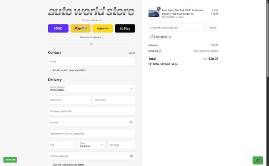The width and height of the screenshot is (269, 166).
Task: Choose Amazon Pay express checkout
Action: pyautogui.click(x=103, y=28)
